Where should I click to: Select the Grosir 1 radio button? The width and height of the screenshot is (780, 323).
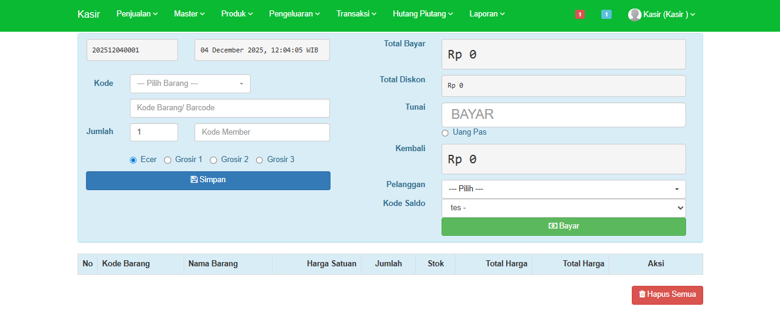pos(168,160)
